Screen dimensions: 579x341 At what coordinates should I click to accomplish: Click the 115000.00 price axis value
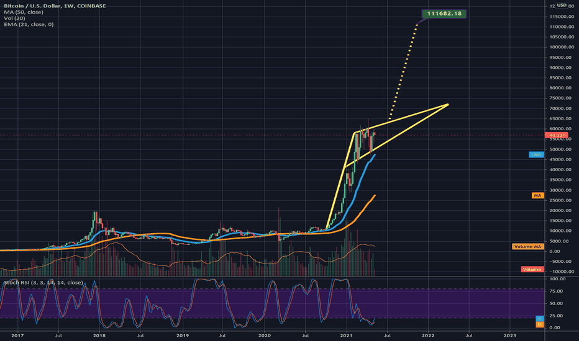pos(562,17)
